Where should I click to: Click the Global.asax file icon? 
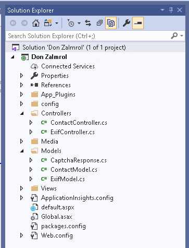click(34, 217)
